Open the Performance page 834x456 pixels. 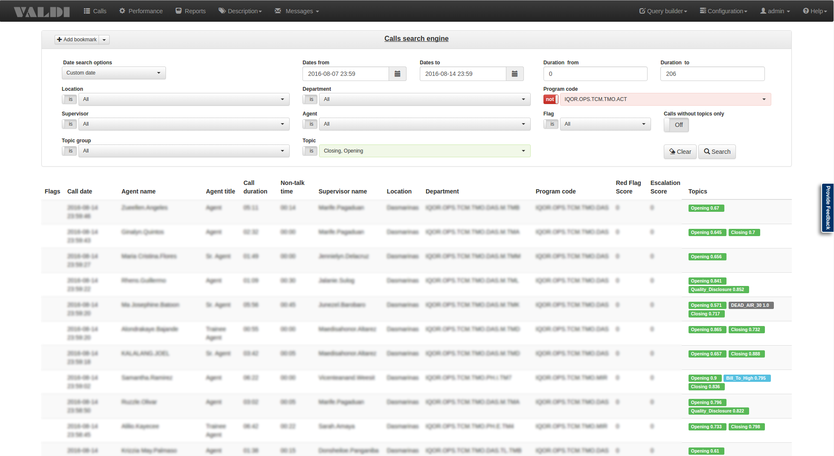141,11
